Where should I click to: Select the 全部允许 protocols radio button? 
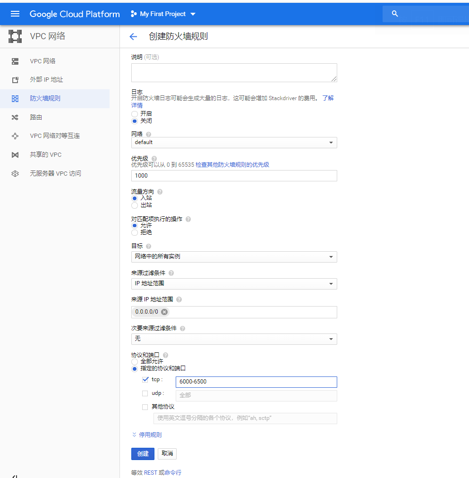pos(135,361)
